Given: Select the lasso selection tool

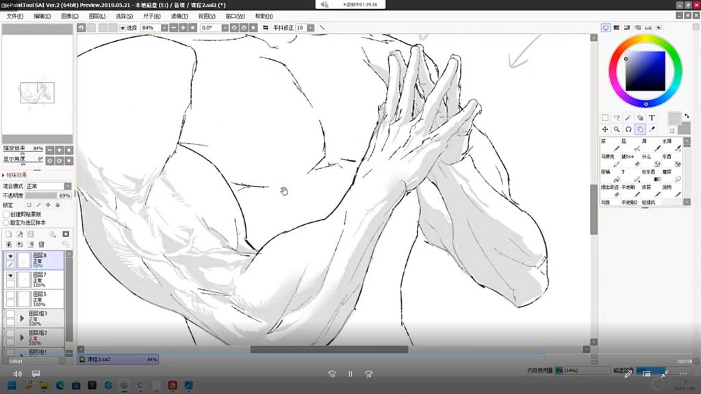Looking at the screenshot, I should click(x=617, y=118).
